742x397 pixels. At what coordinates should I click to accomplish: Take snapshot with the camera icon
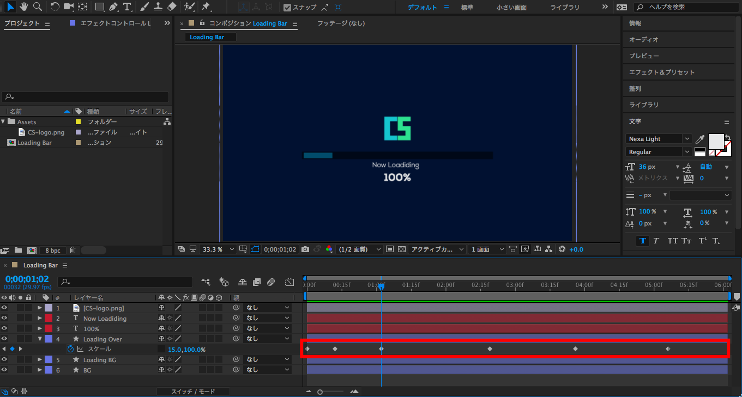pos(305,249)
